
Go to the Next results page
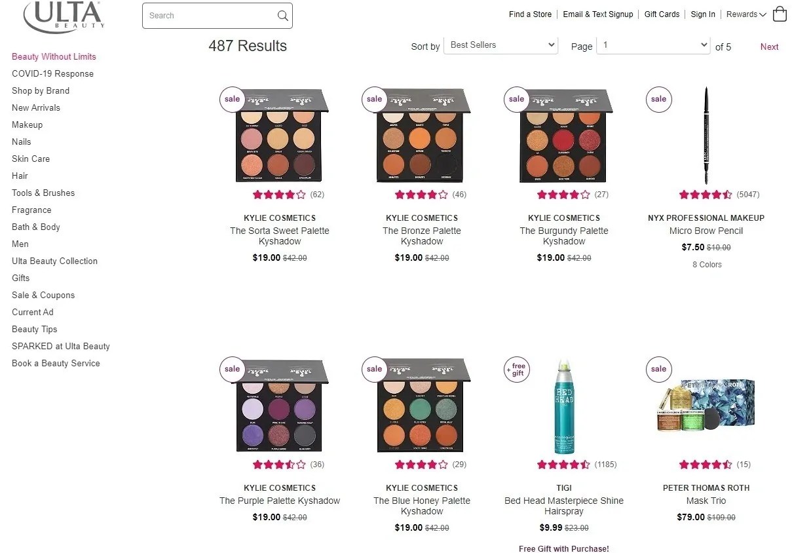click(x=769, y=47)
